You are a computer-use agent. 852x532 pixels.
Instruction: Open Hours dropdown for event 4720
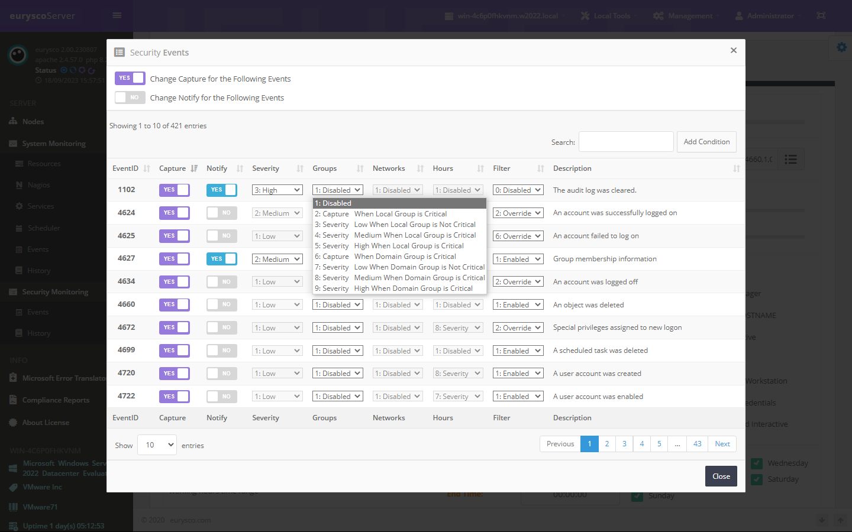(458, 374)
